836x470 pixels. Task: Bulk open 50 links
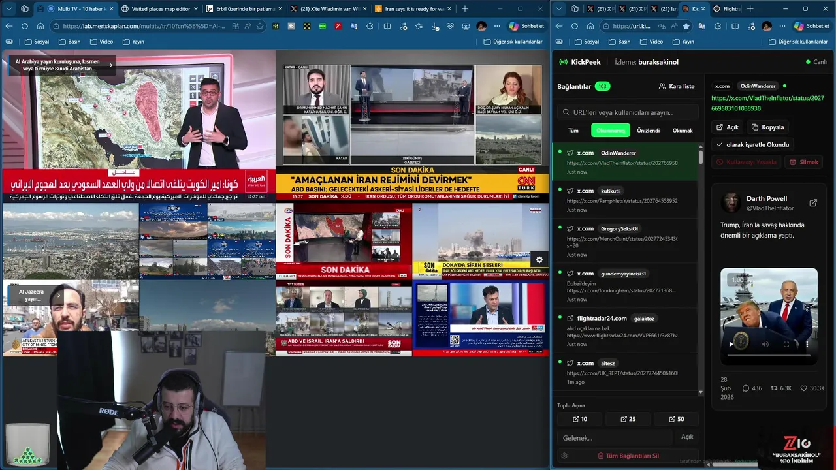[677, 419]
